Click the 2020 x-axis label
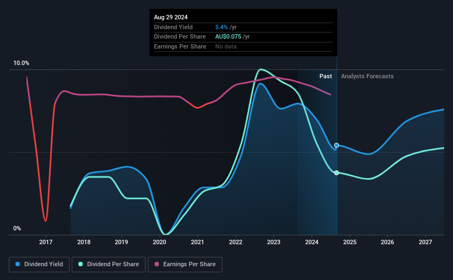The width and height of the screenshot is (453, 280). [x=159, y=242]
